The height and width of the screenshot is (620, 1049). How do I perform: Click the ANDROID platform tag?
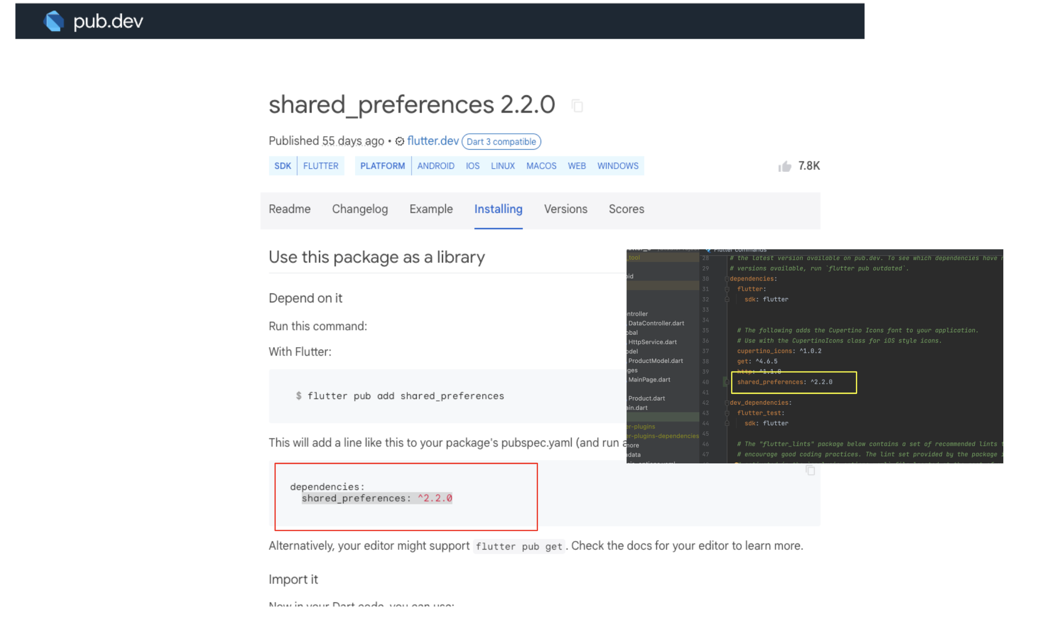tap(435, 166)
